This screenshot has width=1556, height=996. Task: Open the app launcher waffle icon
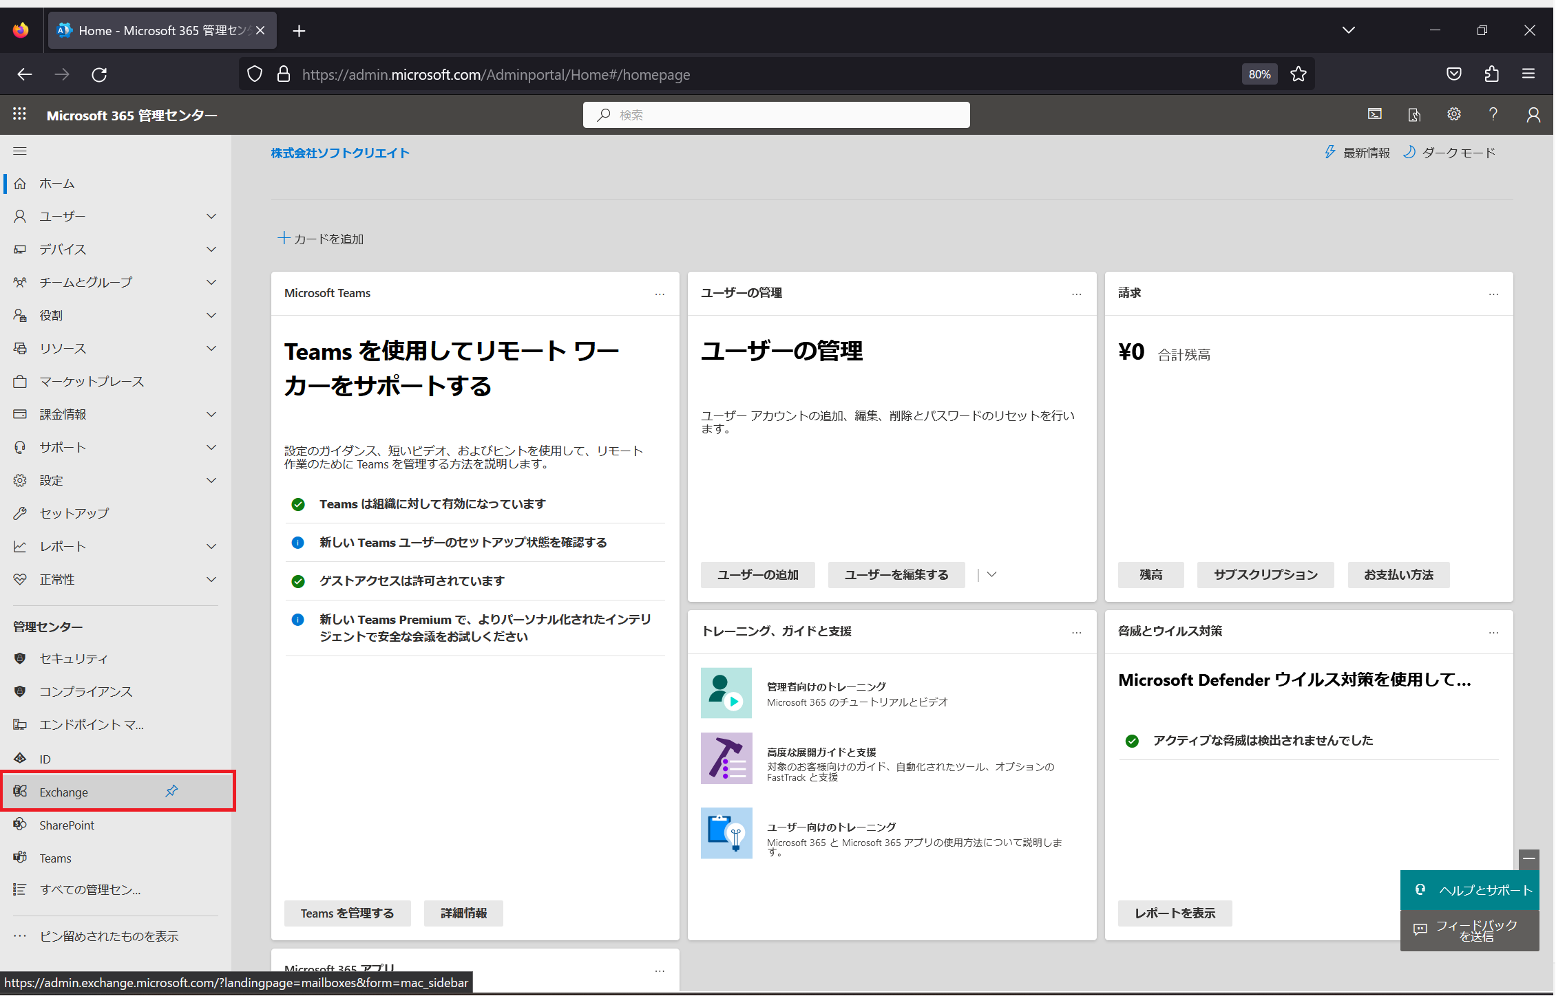point(19,114)
